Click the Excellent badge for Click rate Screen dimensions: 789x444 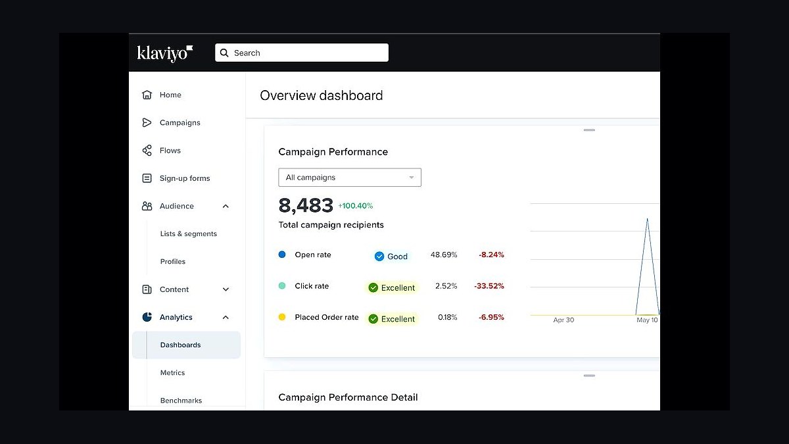pyautogui.click(x=392, y=287)
